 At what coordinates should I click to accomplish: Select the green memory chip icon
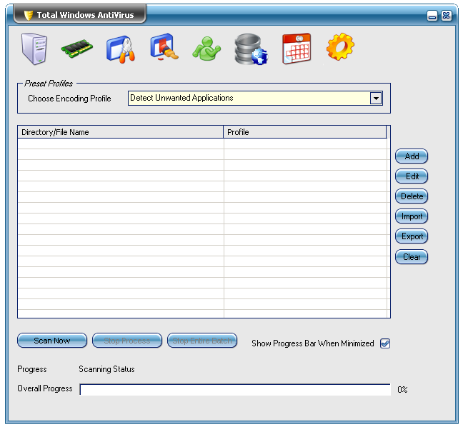point(76,49)
